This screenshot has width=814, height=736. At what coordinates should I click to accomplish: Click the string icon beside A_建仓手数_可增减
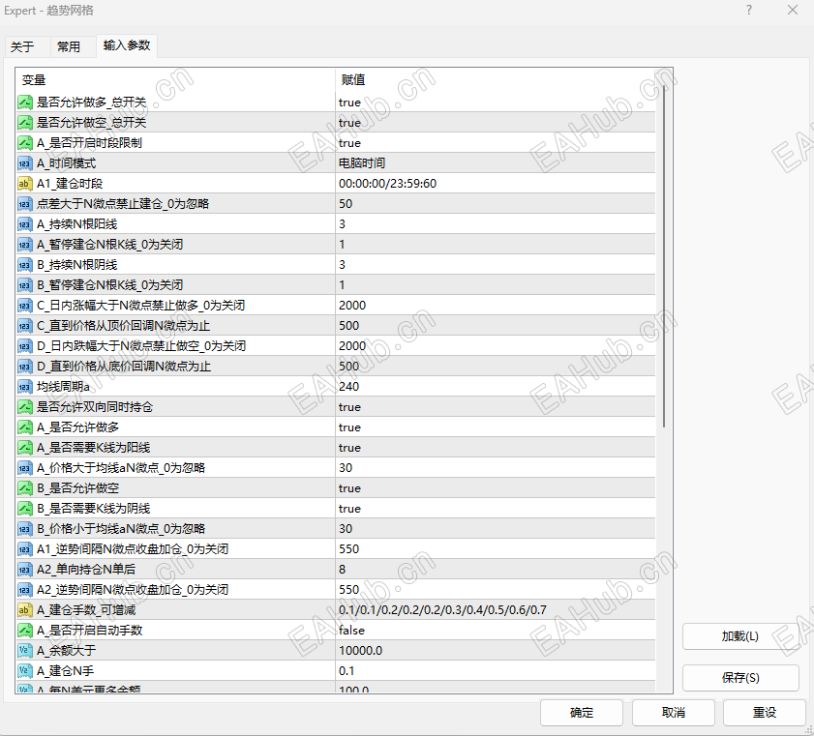(x=25, y=610)
